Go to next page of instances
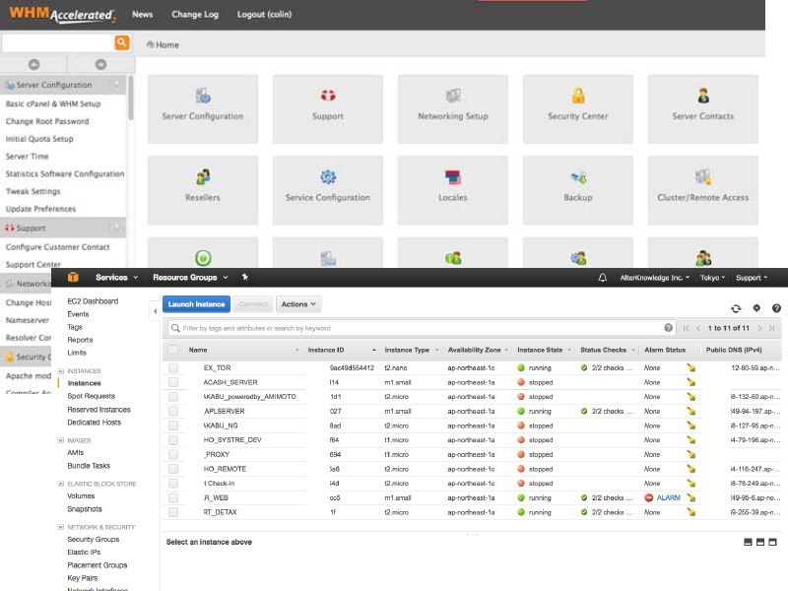 pyautogui.click(x=759, y=328)
